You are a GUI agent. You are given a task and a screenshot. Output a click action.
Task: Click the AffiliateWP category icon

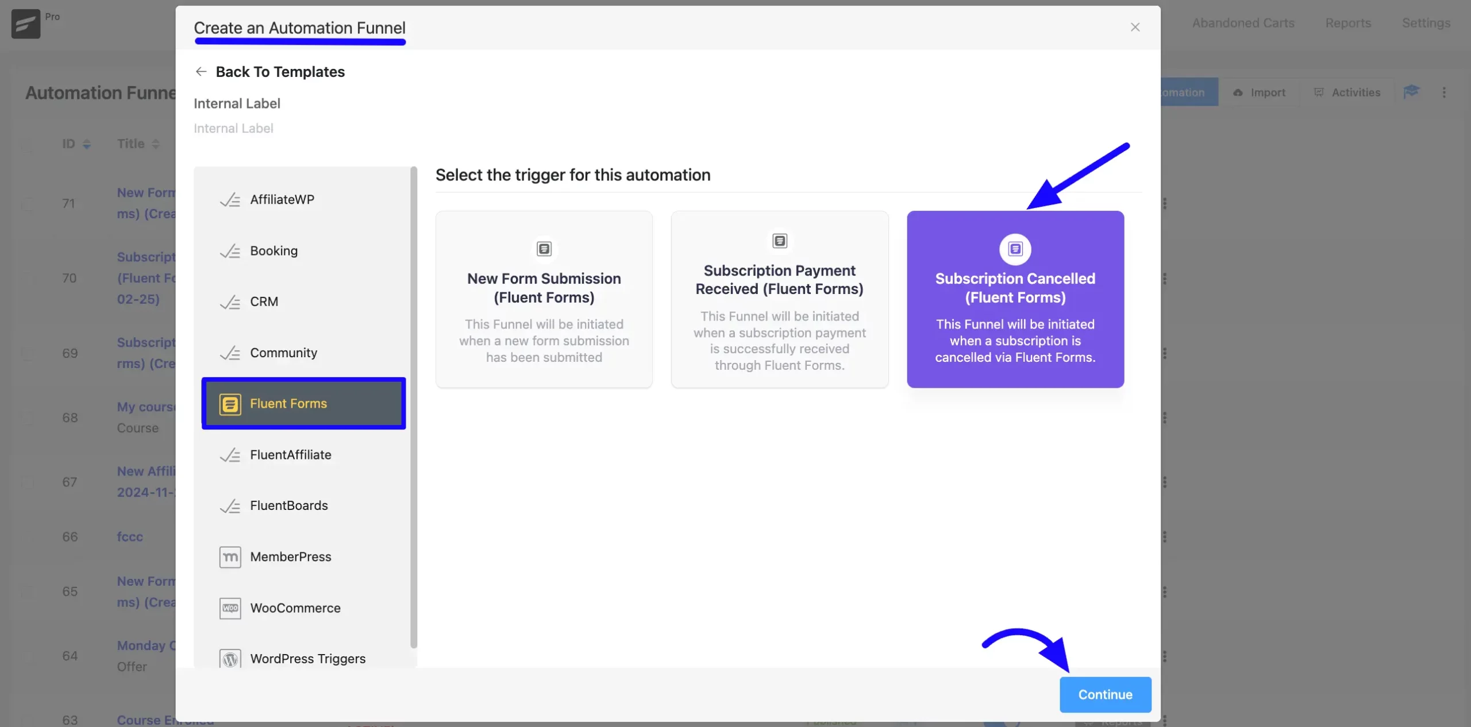pos(230,200)
